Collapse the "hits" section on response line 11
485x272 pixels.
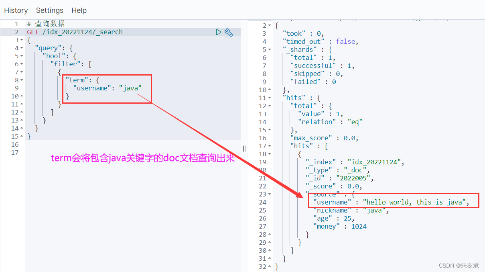coord(269,98)
